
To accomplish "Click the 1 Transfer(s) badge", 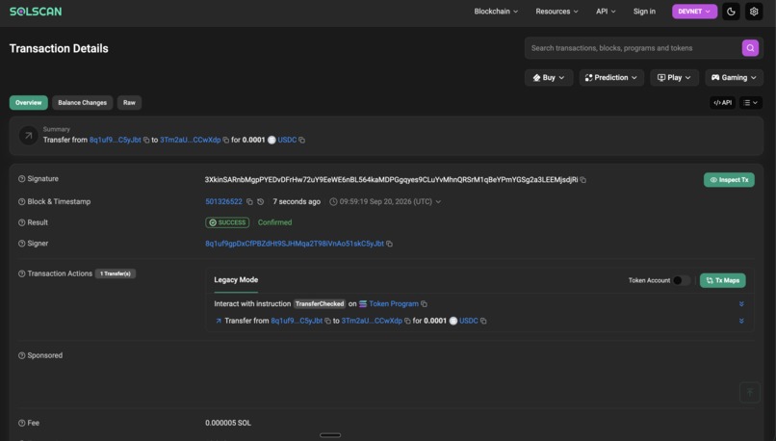I will click(116, 273).
